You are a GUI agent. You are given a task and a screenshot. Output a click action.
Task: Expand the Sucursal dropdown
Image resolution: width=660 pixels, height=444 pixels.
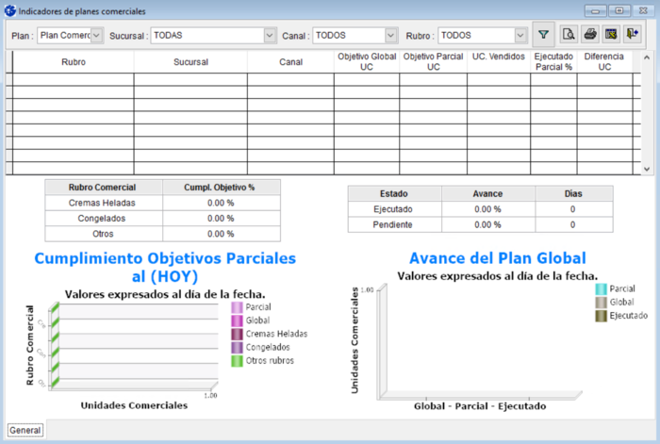(x=270, y=35)
